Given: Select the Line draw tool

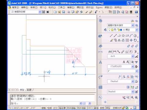Looking at the screenshot, I should (x=111, y=36).
